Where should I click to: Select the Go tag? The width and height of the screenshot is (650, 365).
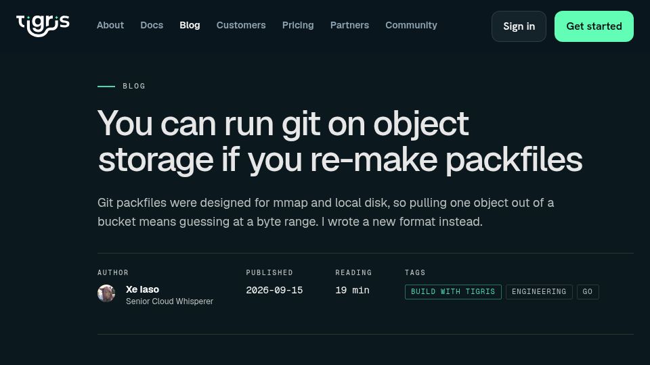pyautogui.click(x=588, y=292)
